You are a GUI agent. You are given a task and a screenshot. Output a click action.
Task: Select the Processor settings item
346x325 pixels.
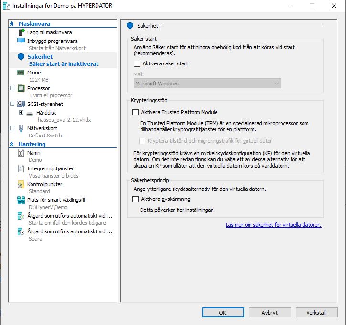point(38,88)
